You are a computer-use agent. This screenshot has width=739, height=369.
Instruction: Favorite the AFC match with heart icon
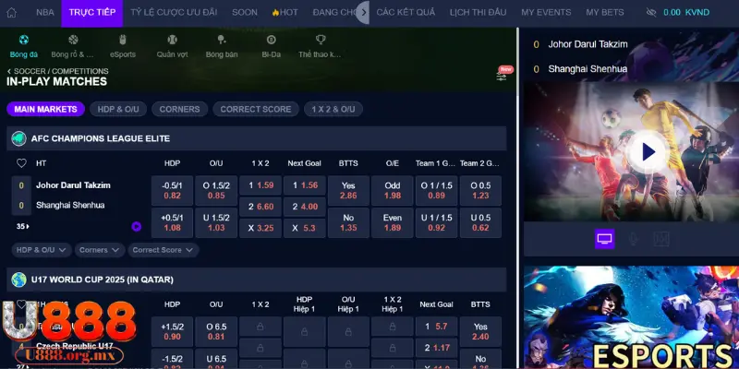pyautogui.click(x=21, y=162)
